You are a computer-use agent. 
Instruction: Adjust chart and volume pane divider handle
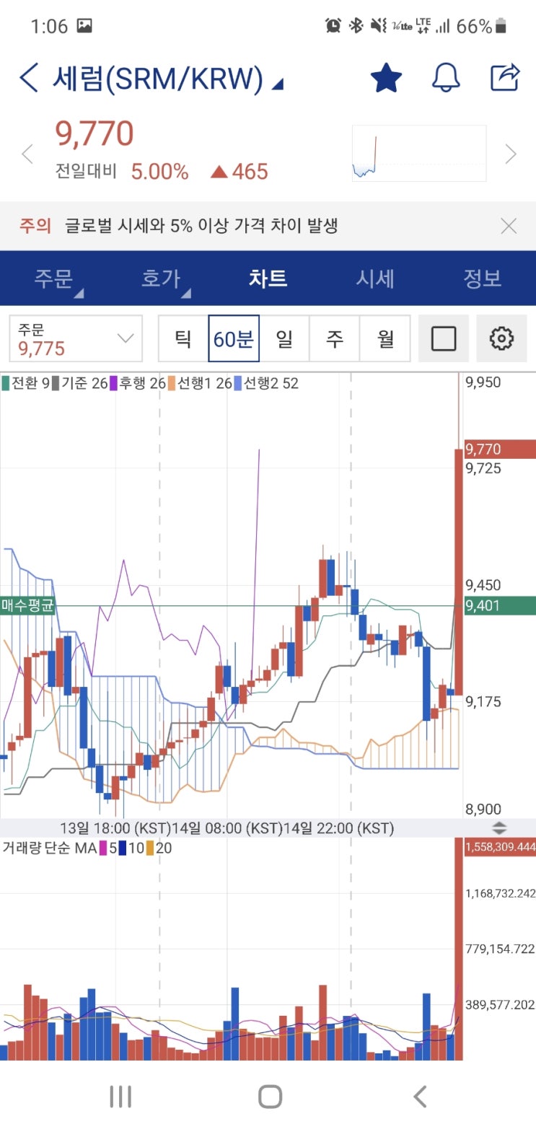click(499, 828)
